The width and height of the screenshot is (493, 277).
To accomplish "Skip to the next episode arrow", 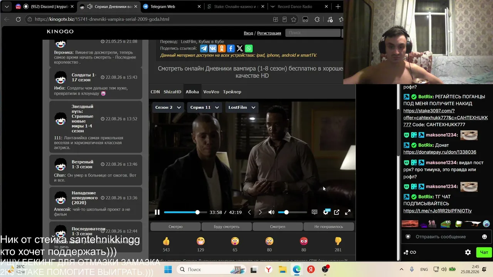I will pyautogui.click(x=260, y=212).
